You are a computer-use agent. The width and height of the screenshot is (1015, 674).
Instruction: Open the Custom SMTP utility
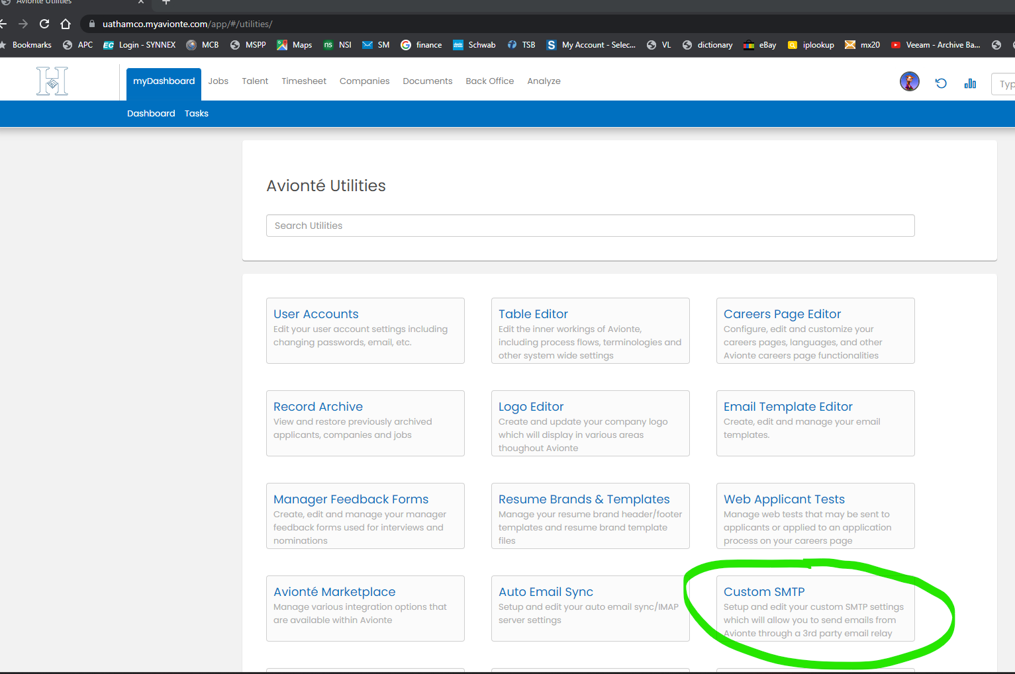(816, 609)
